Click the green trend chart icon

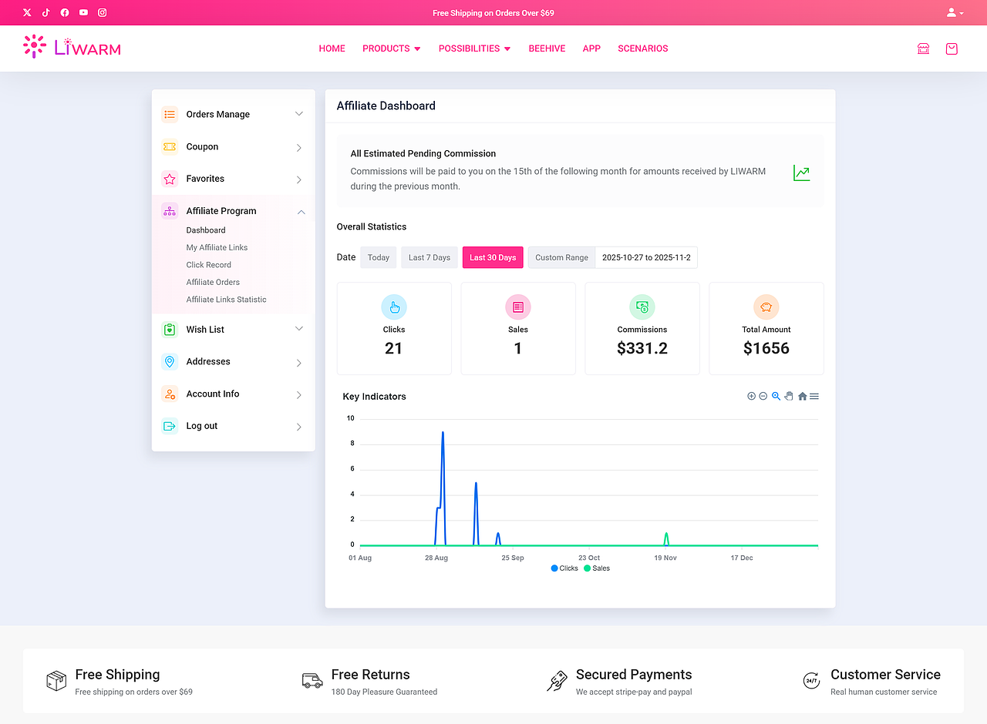802,173
